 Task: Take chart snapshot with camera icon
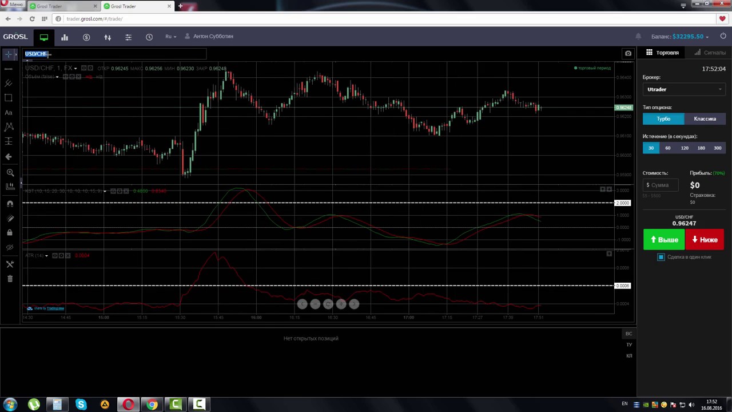(x=628, y=54)
